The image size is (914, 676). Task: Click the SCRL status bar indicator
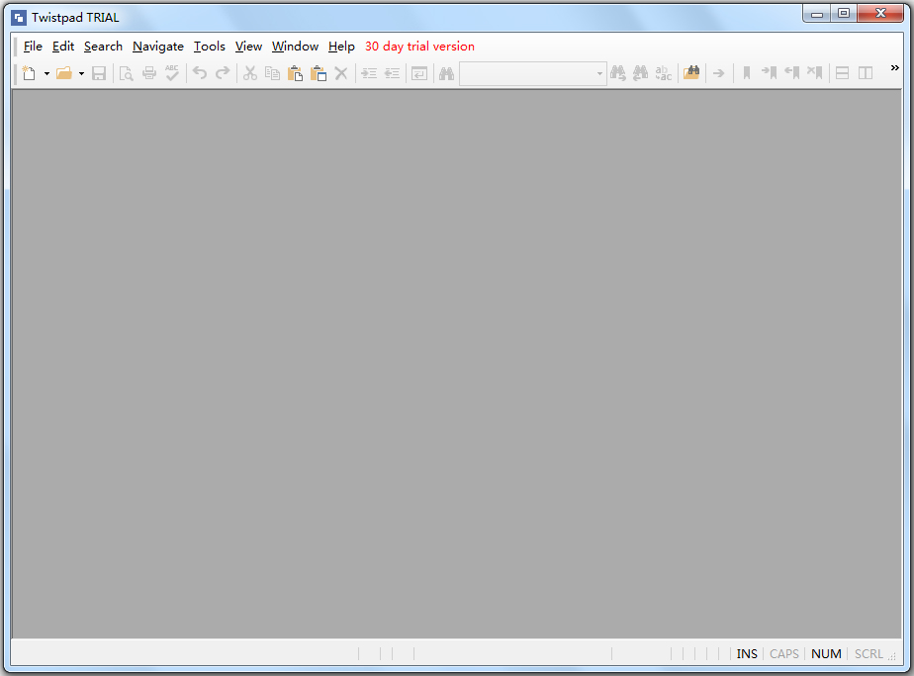point(868,654)
